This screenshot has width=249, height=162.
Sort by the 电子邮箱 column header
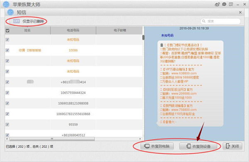tap(120, 30)
